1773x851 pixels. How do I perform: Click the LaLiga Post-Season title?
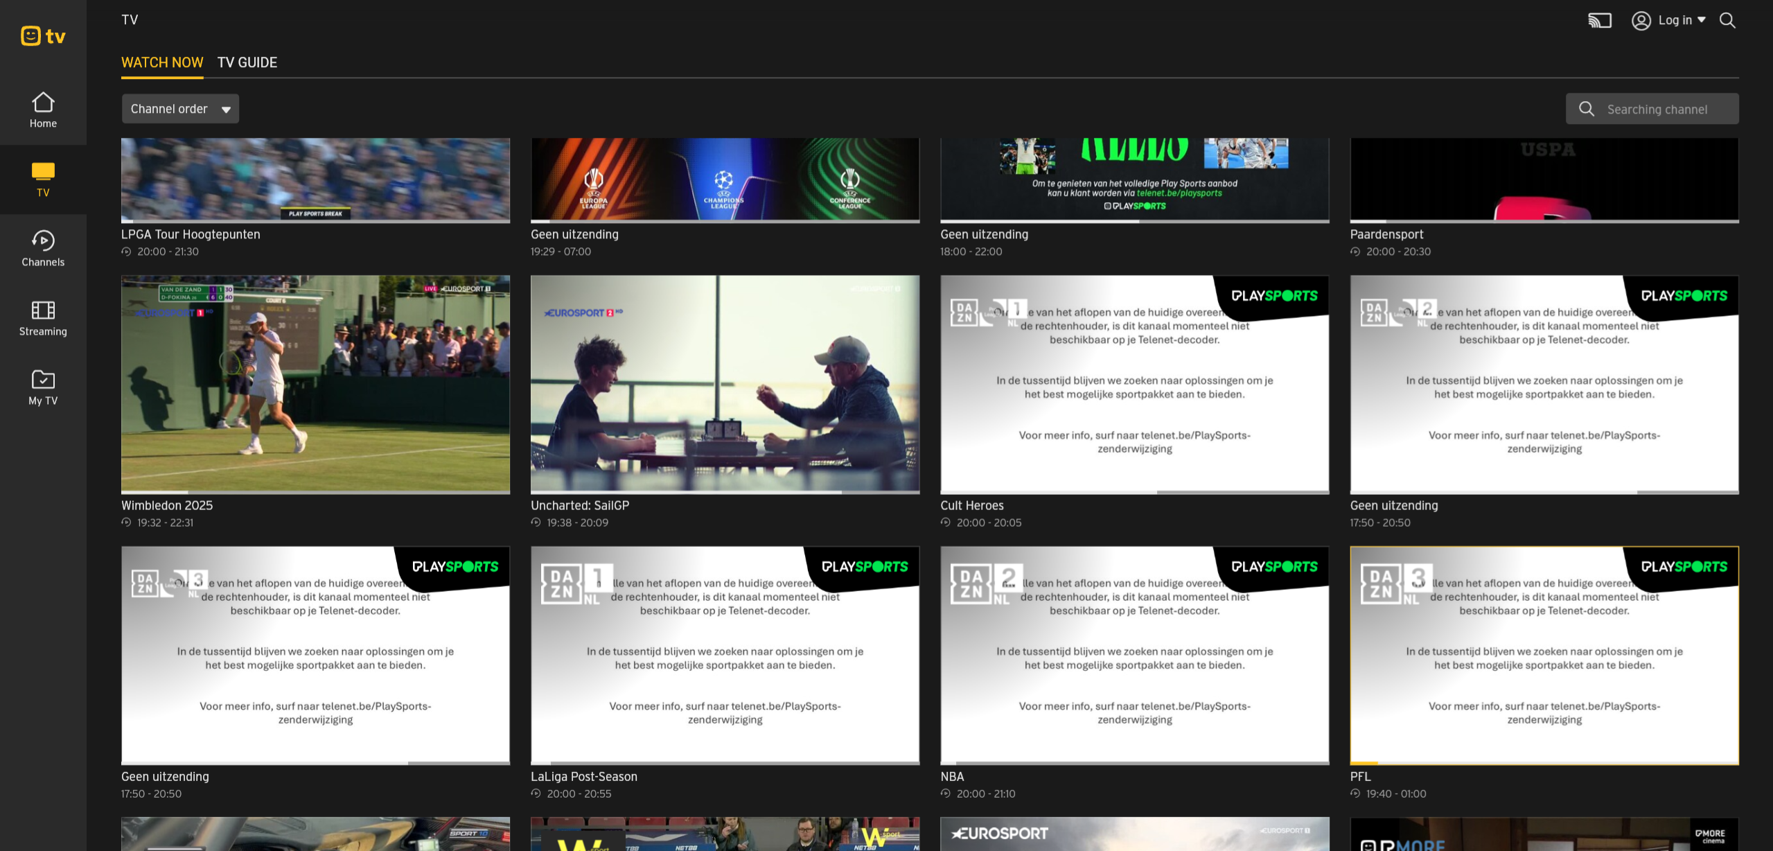click(583, 776)
